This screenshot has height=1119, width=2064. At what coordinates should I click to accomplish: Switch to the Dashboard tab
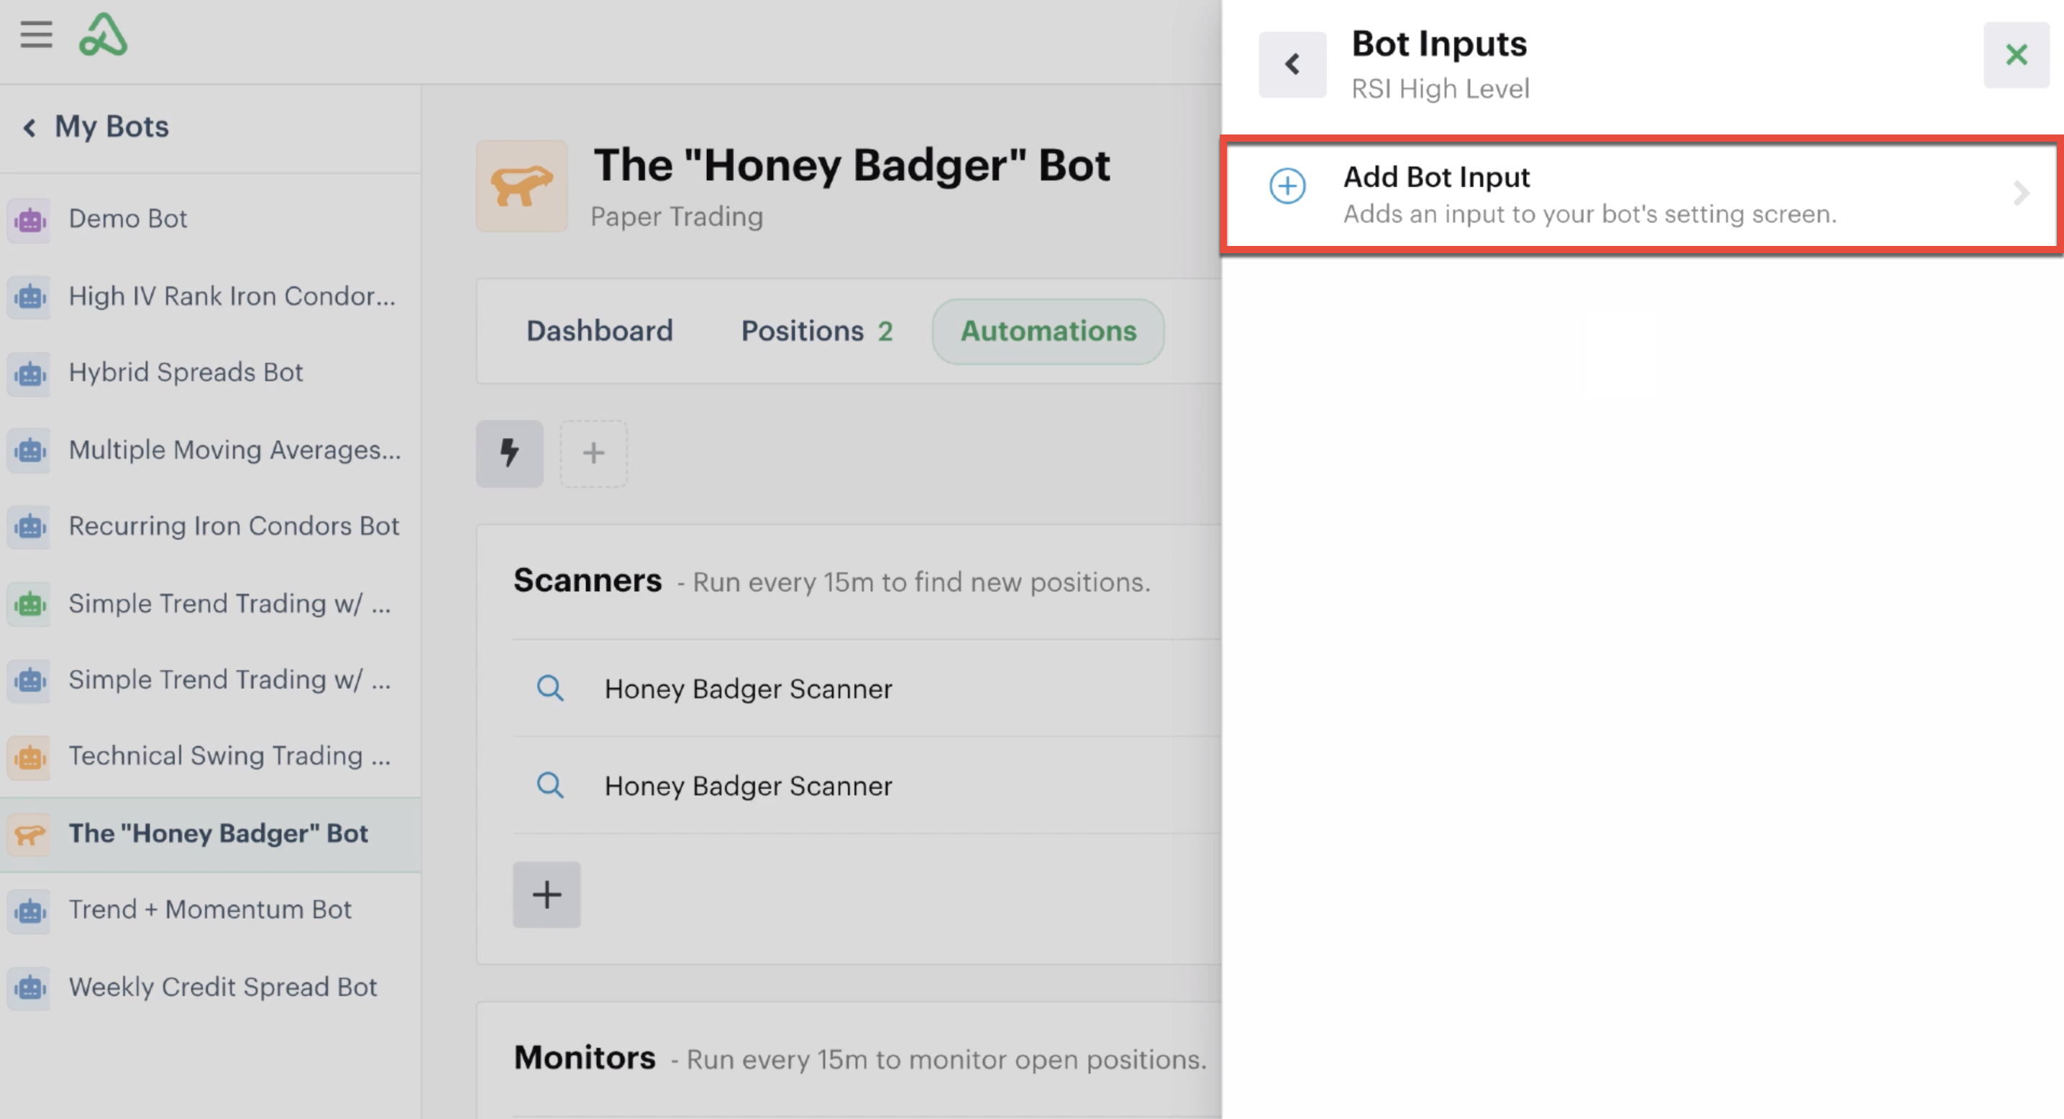click(x=599, y=331)
